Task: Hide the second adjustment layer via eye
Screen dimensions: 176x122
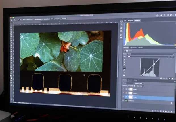Action: tap(123, 93)
